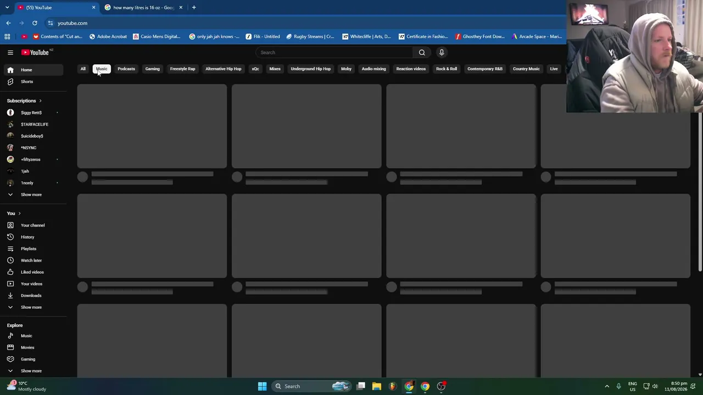Select the Podcasts filter chip

126,69
